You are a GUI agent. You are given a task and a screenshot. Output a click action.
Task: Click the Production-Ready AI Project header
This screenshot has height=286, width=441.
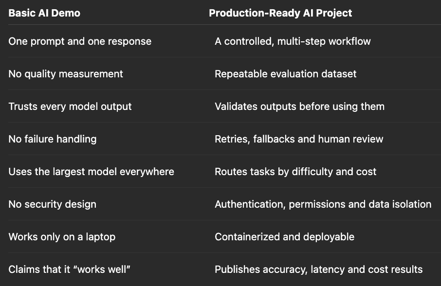(280, 13)
